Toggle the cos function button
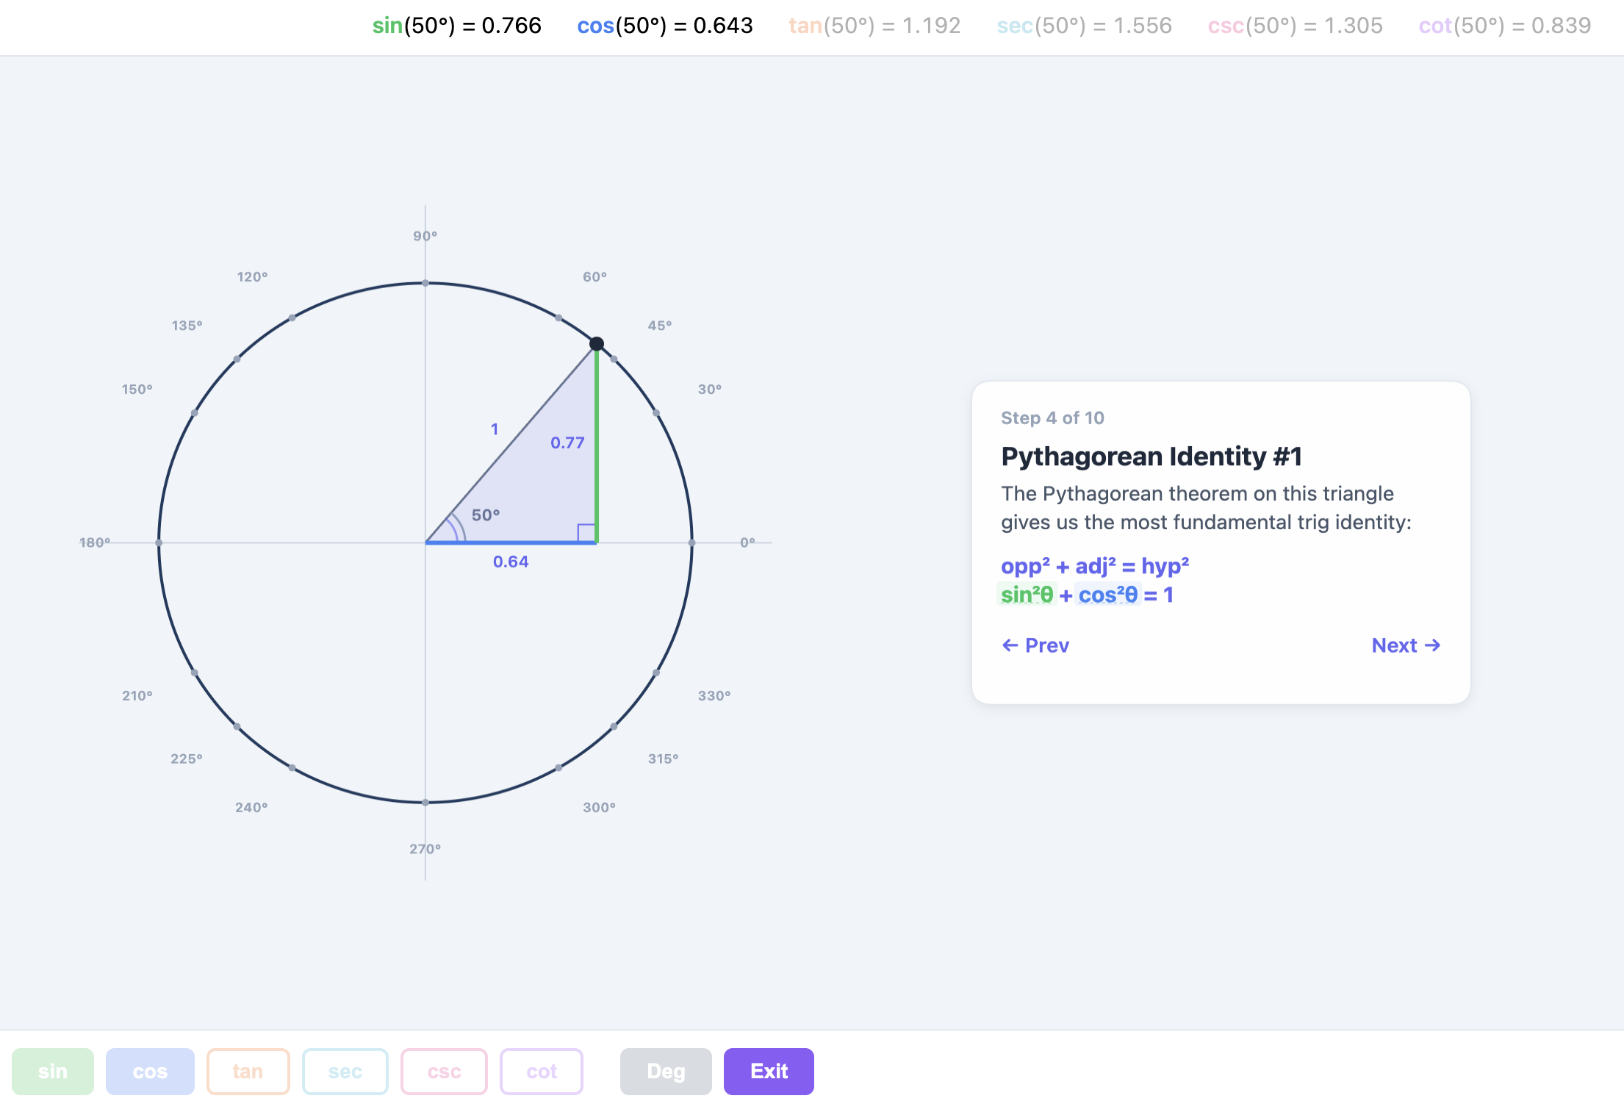 coord(150,1071)
